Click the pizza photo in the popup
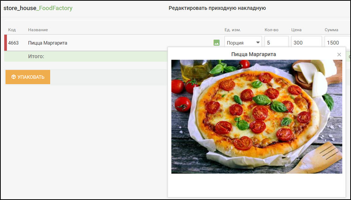Screen dimensions: 351x200 point(256,117)
